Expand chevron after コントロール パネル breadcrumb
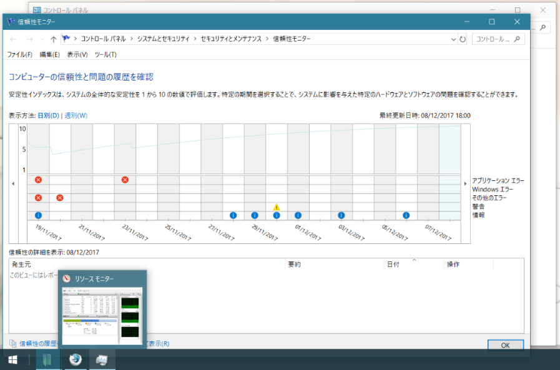 coord(132,39)
